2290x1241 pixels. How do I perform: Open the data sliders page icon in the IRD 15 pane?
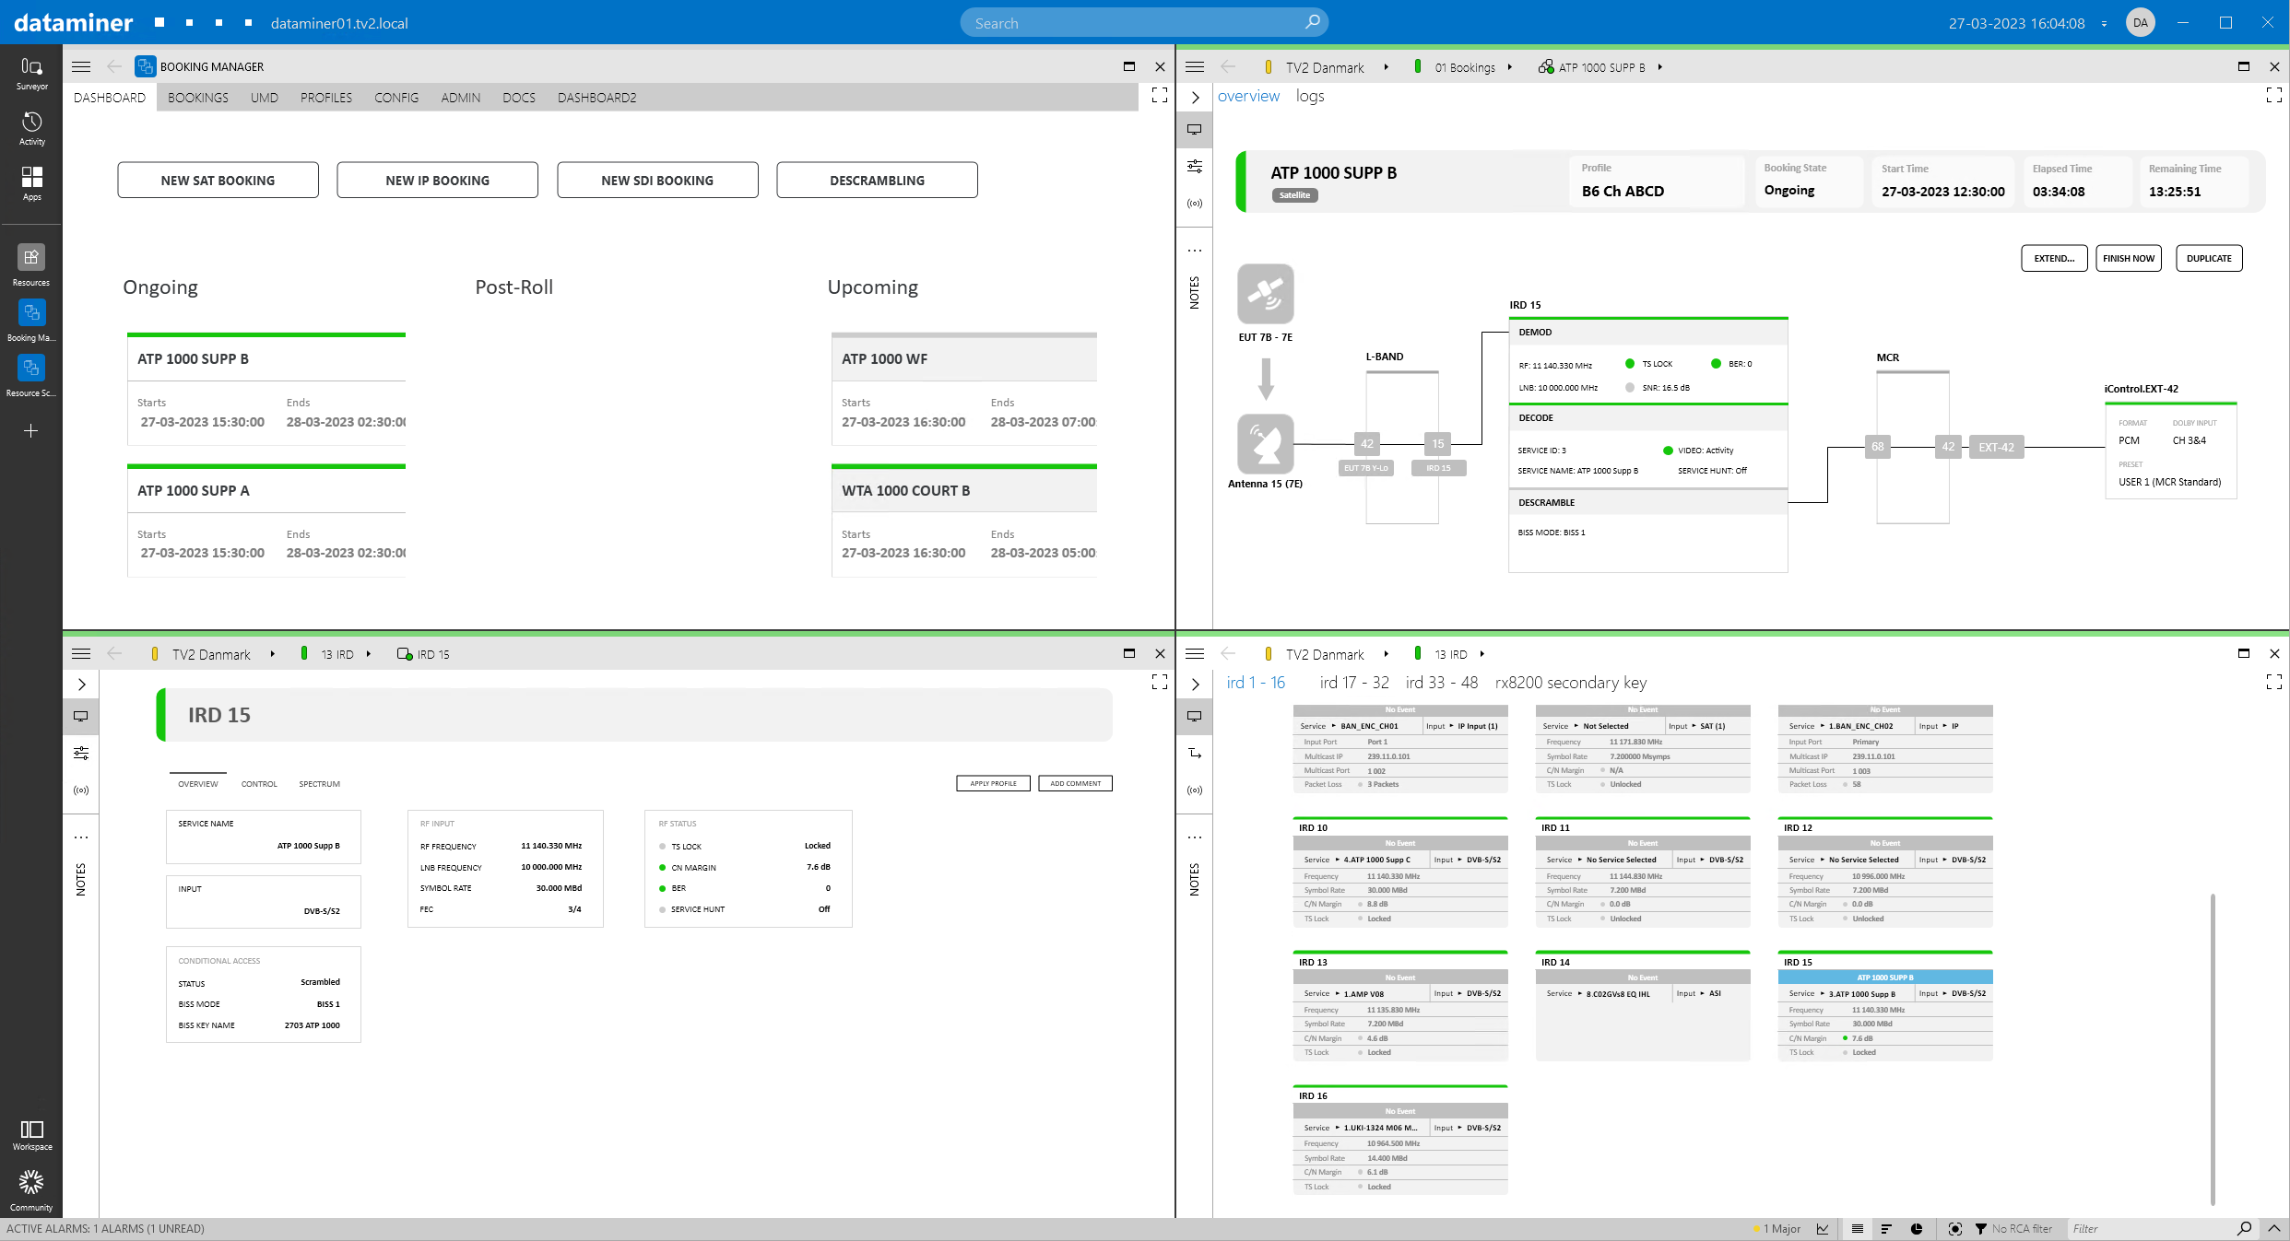coord(81,753)
